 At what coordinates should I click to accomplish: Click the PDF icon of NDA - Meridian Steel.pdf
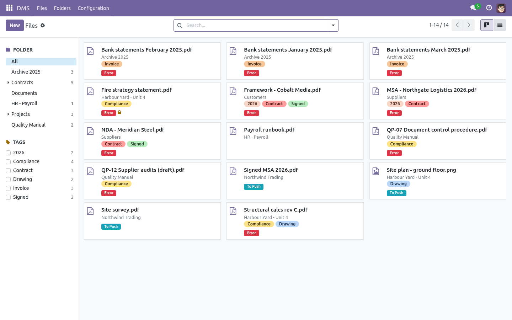tap(90, 131)
